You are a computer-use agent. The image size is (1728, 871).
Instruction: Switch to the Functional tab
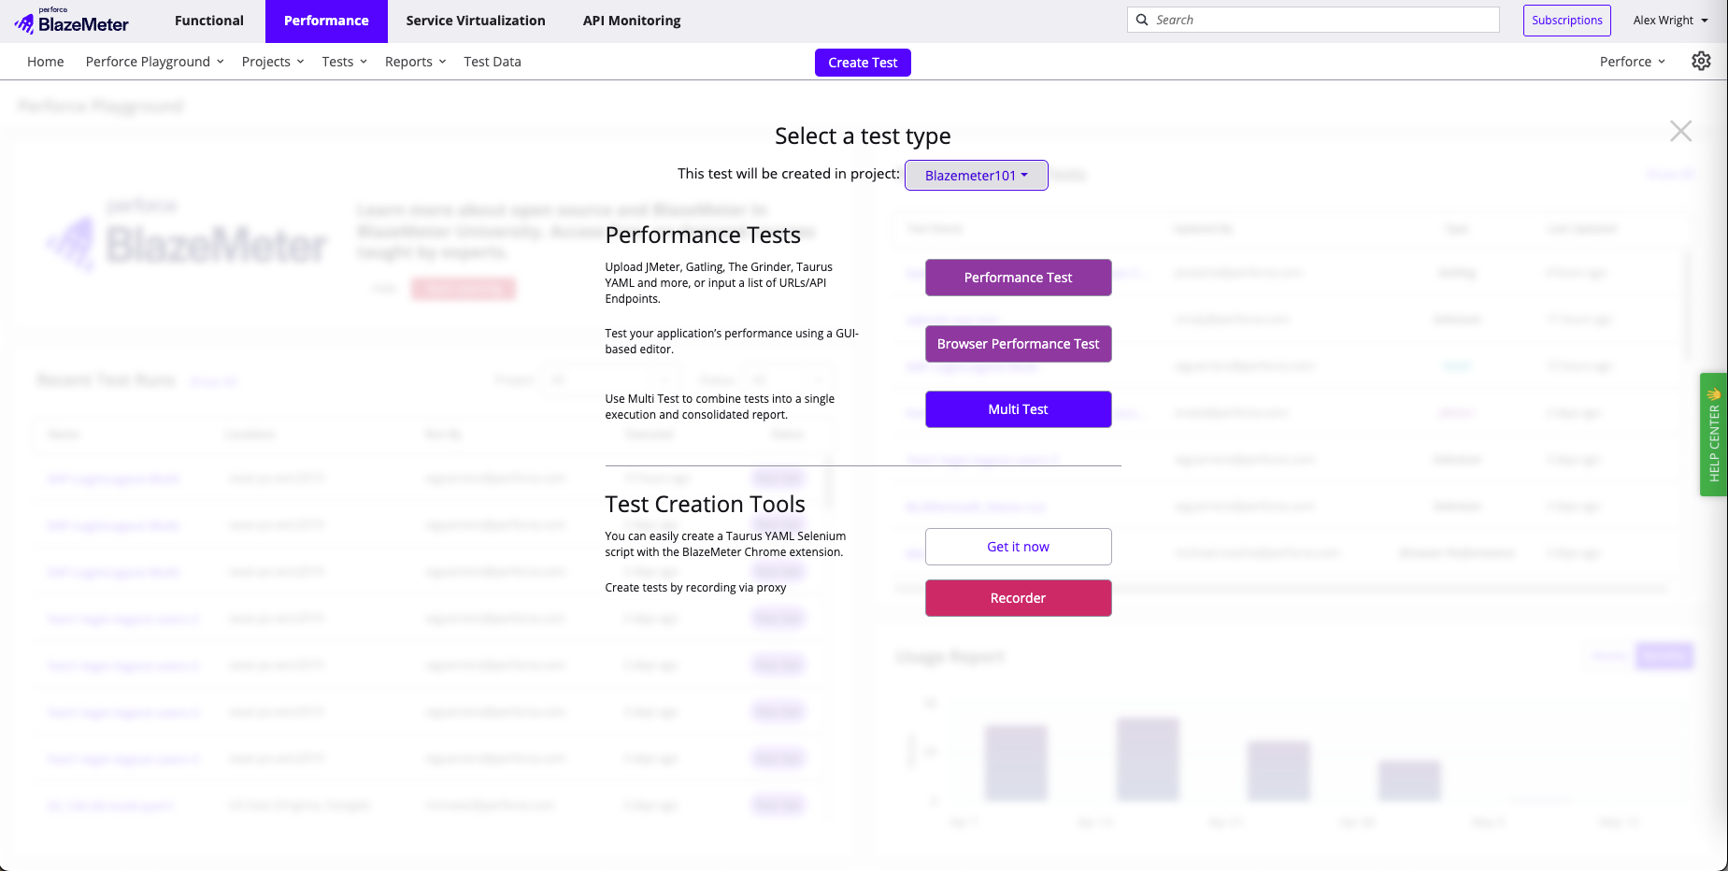(207, 20)
